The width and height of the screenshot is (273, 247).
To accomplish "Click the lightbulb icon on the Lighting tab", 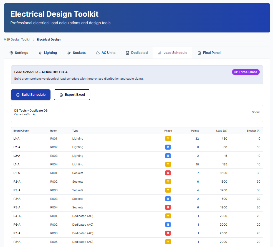I will coord(41,53).
